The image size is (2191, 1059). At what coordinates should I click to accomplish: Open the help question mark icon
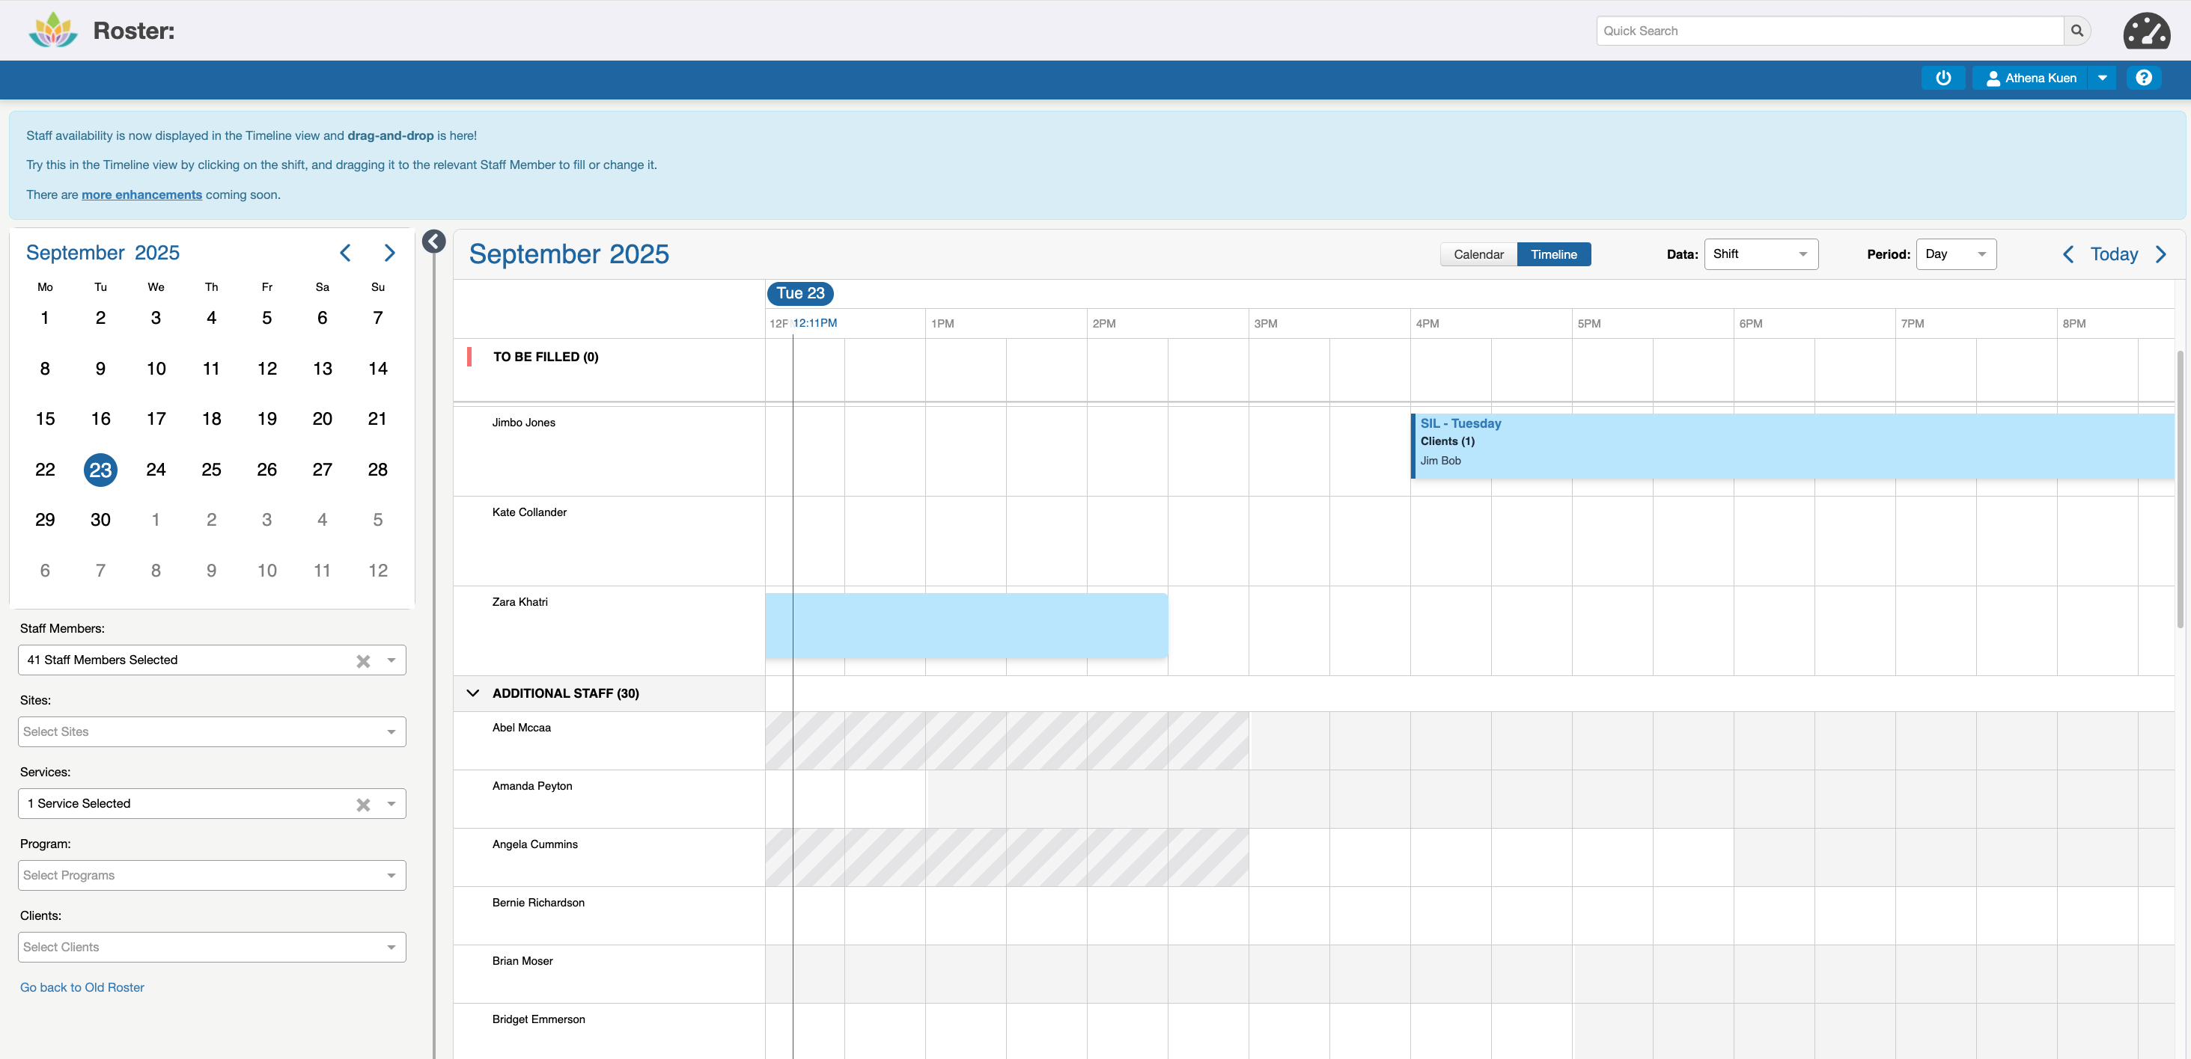click(2143, 77)
